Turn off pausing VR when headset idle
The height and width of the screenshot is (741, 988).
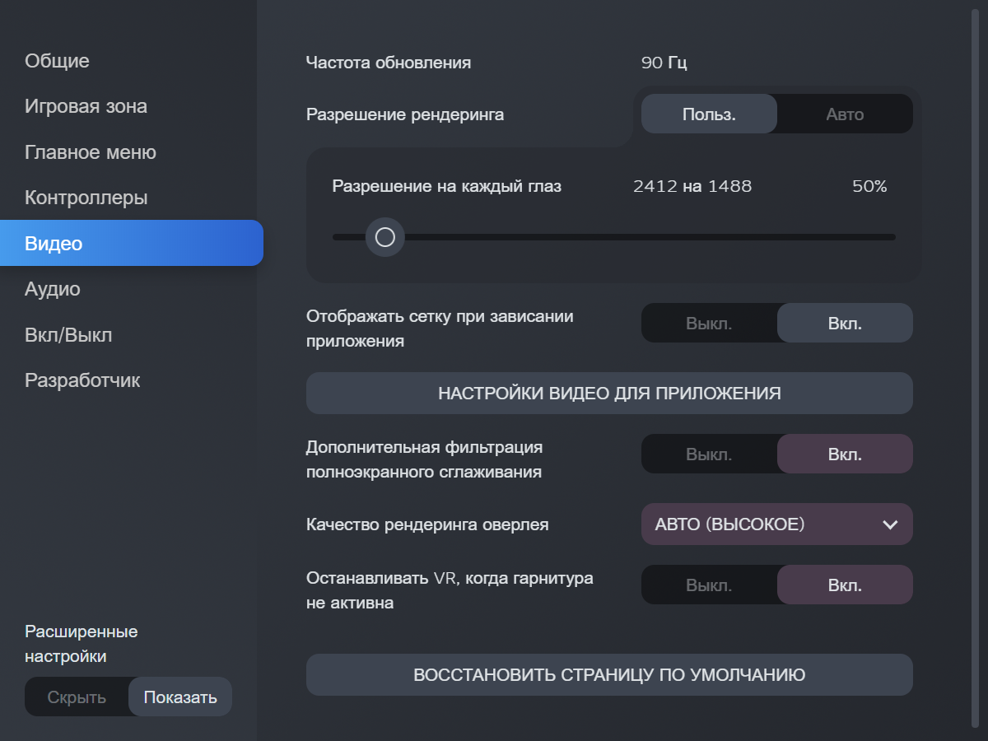coord(709,585)
